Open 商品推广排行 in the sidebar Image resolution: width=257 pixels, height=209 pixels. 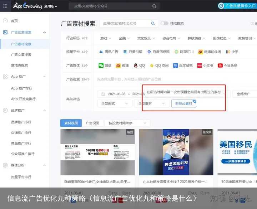[21, 143]
